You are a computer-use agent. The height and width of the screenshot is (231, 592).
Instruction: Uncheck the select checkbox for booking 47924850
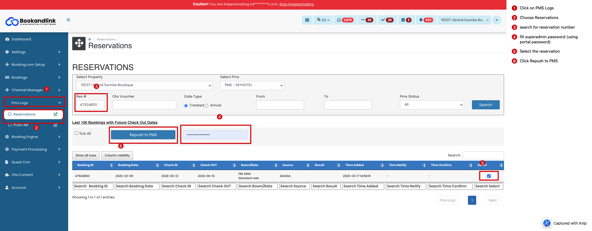click(x=489, y=176)
